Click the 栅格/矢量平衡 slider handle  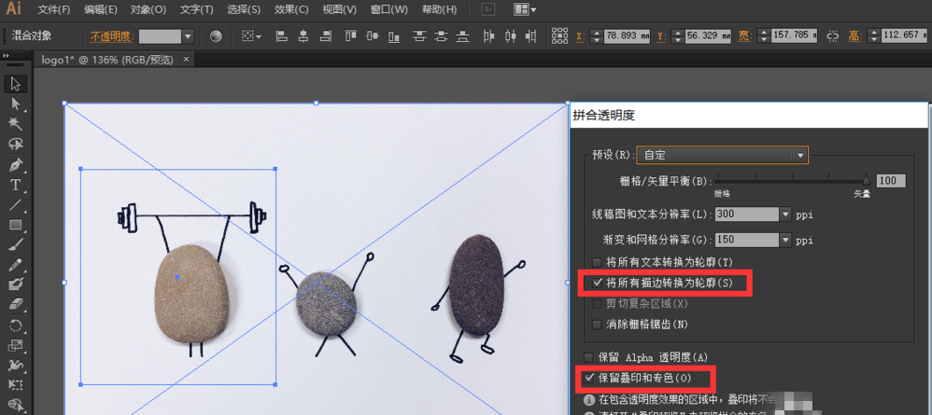[866, 181]
